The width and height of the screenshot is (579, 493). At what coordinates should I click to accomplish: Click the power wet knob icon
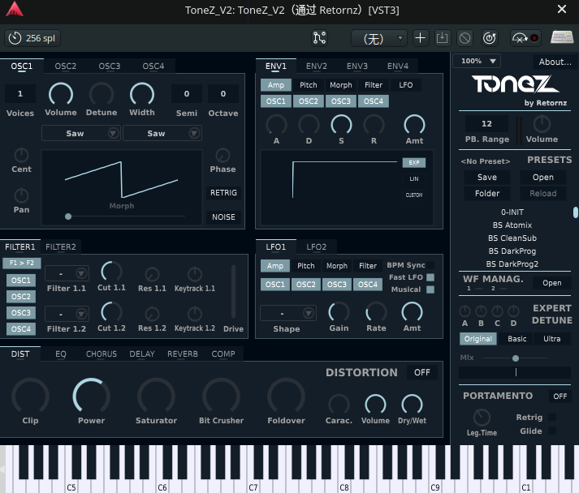[490, 38]
